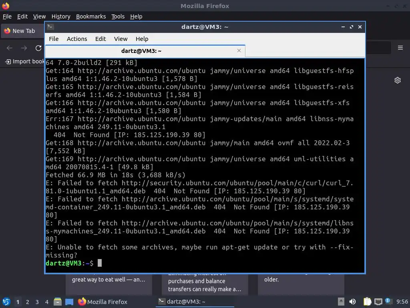Screen dimensions: 410x308
Task: Open Firefox File menu
Action: coord(7,16)
